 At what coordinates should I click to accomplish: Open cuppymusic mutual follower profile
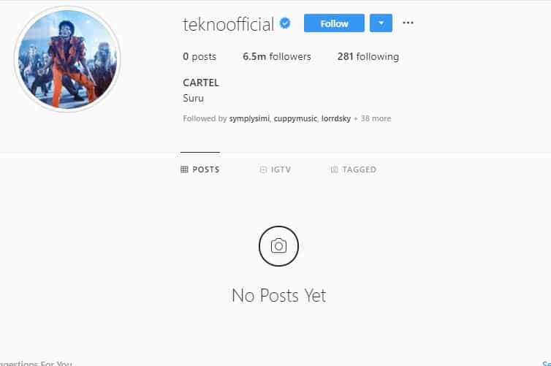[295, 119]
